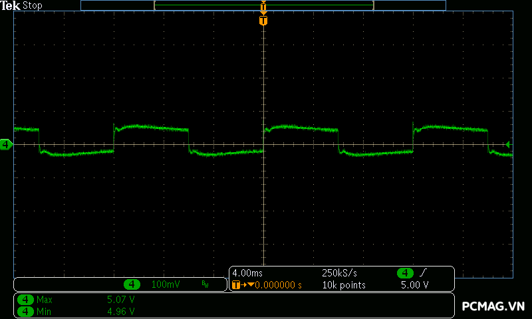The image size is (532, 319).
Task: Click the Max measurement value 5.07 V
Action: 121,300
